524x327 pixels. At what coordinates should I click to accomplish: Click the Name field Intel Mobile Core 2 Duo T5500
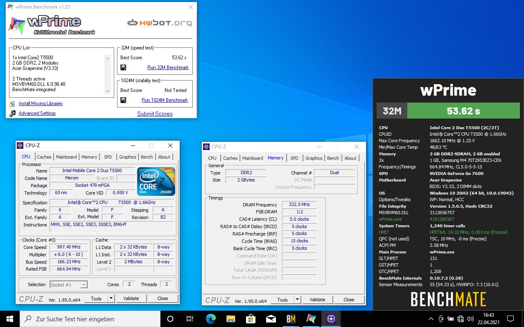click(92, 170)
